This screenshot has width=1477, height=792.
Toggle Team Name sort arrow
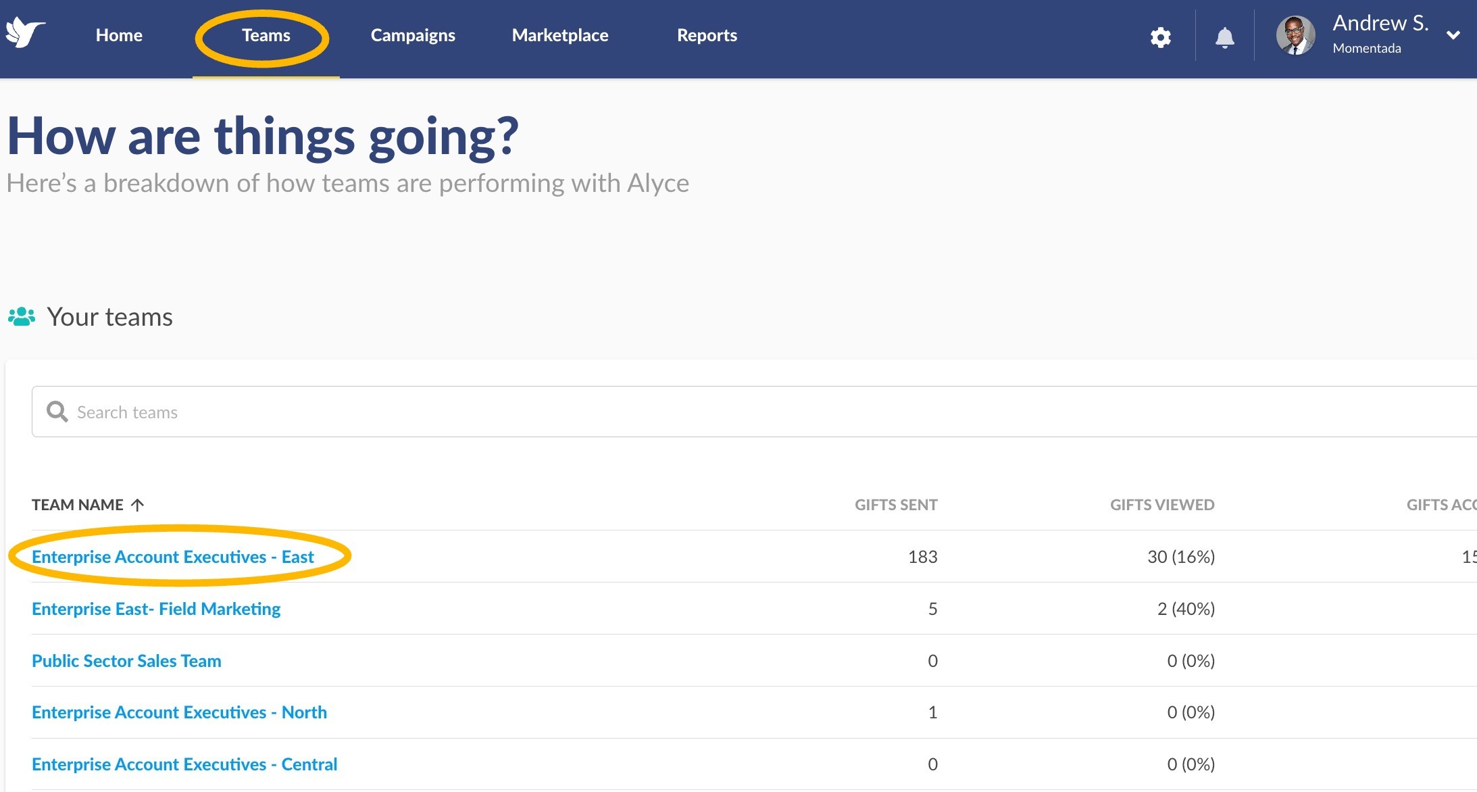[x=138, y=505]
